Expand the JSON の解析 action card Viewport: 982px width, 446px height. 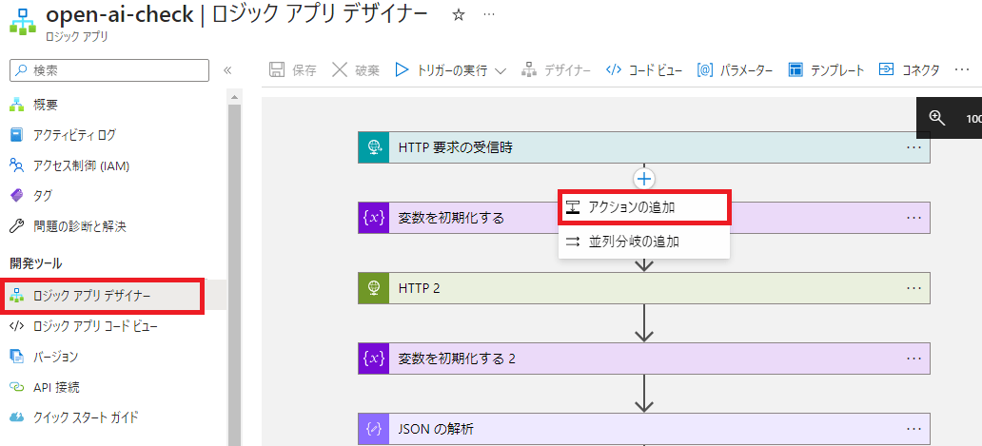[644, 429]
